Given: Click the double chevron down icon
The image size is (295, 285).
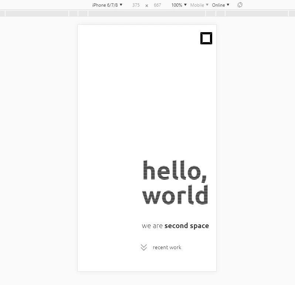Looking at the screenshot, I should pyautogui.click(x=144, y=247).
